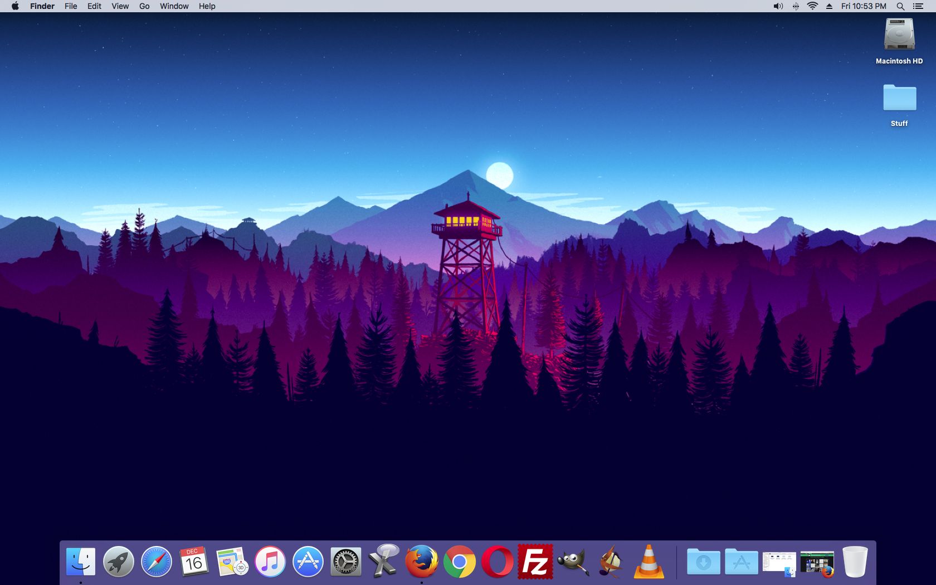
Task: Click the volume icon in menu bar
Action: (x=778, y=6)
